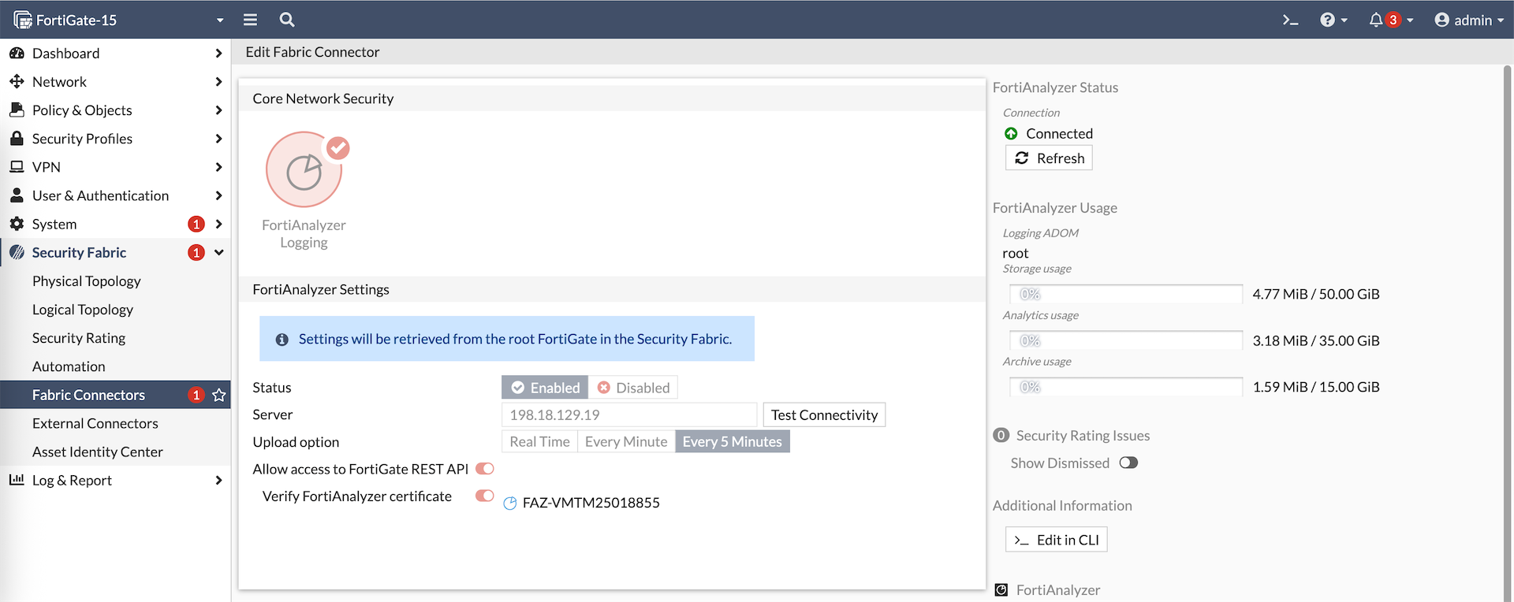Go to External Connectors
This screenshot has height=602, width=1514.
[95, 423]
